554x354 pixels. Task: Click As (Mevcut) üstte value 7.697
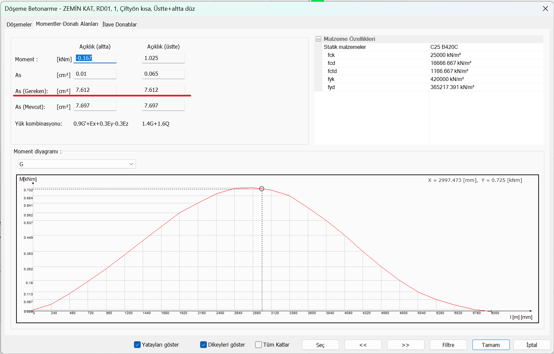tap(164, 106)
